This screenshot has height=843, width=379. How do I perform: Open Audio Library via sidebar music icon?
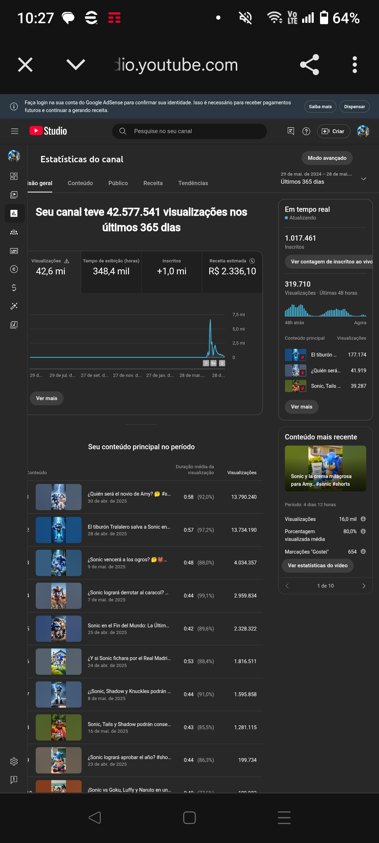click(14, 325)
